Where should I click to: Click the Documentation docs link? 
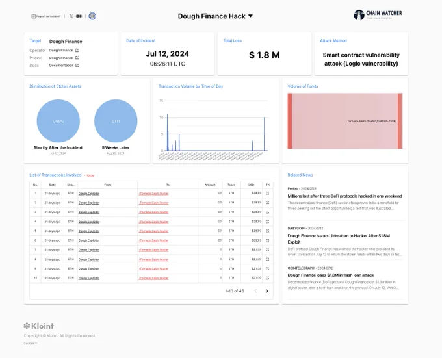point(61,66)
